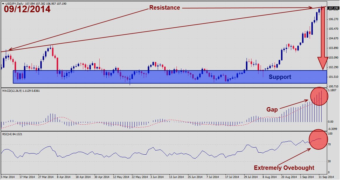Click the Resistance text label
Viewport: 340px width, 180px height.
(x=164, y=8)
